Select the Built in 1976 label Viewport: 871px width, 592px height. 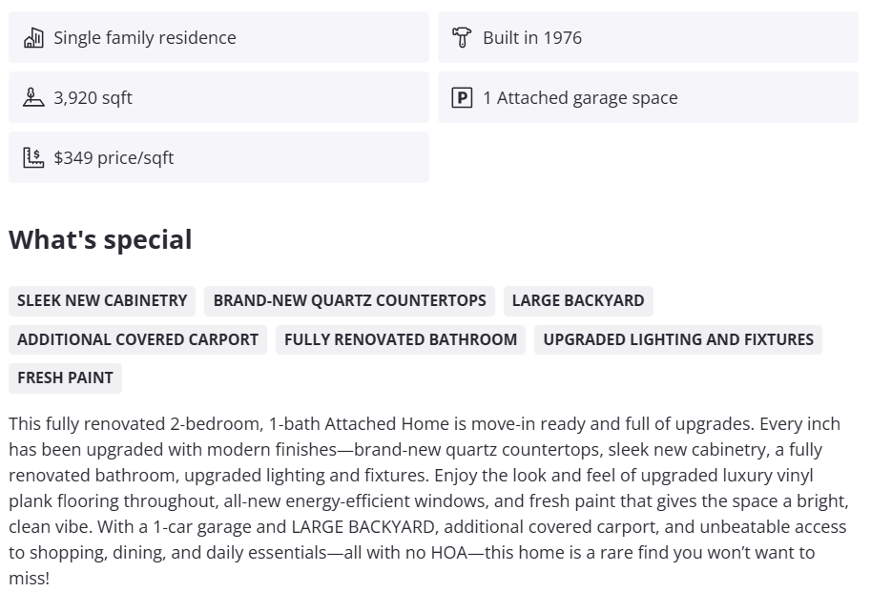click(x=531, y=38)
